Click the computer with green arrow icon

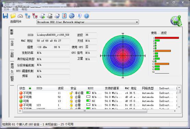point(42,16)
